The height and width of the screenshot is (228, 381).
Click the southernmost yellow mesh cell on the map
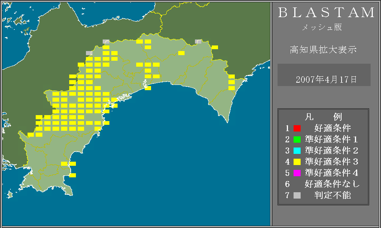click(x=73, y=175)
